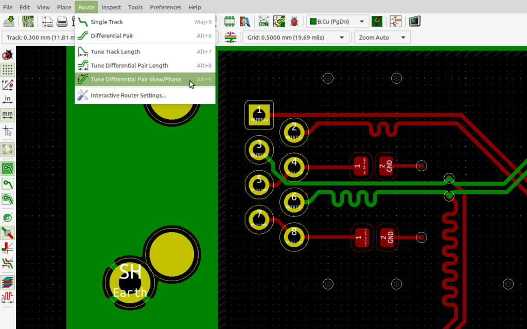
Task: Open the Inspect menu
Action: (x=111, y=7)
